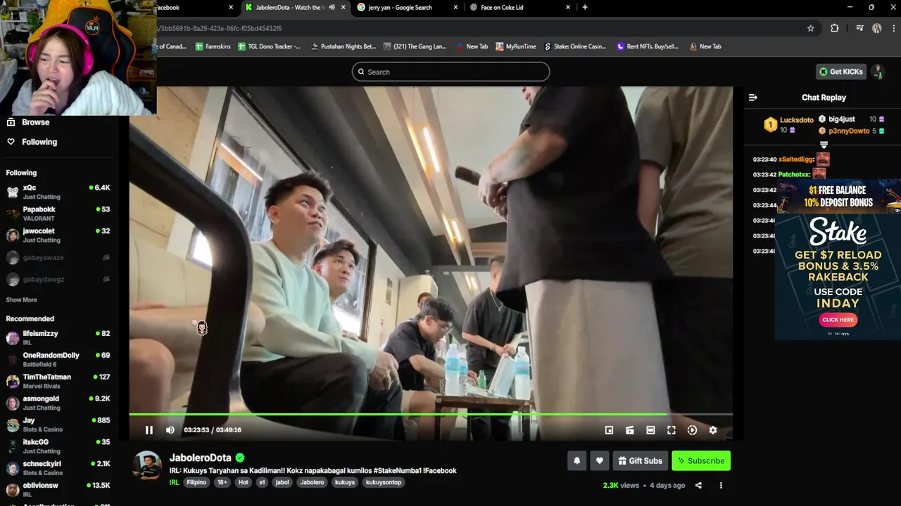Screen dimensions: 901x506
Task: Open a new browser tab
Action: click(585, 7)
